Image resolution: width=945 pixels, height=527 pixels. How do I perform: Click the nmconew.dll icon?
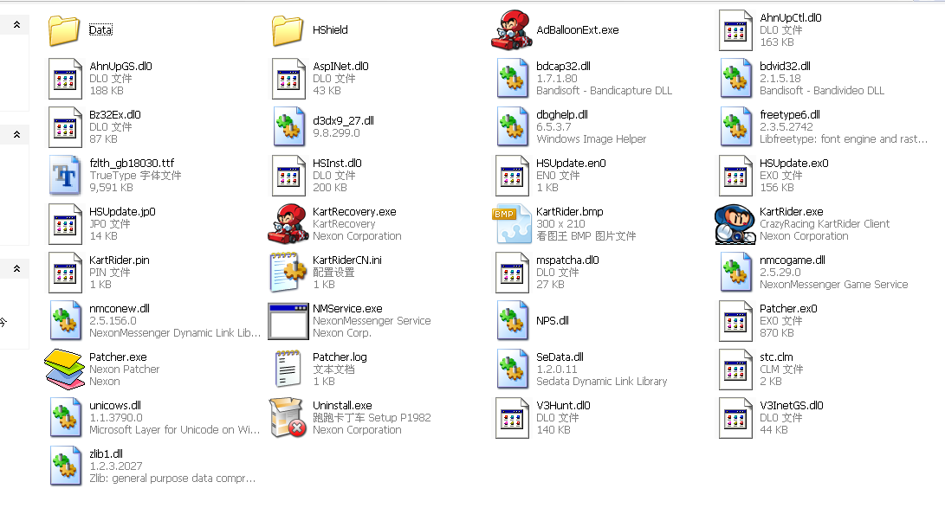point(65,321)
